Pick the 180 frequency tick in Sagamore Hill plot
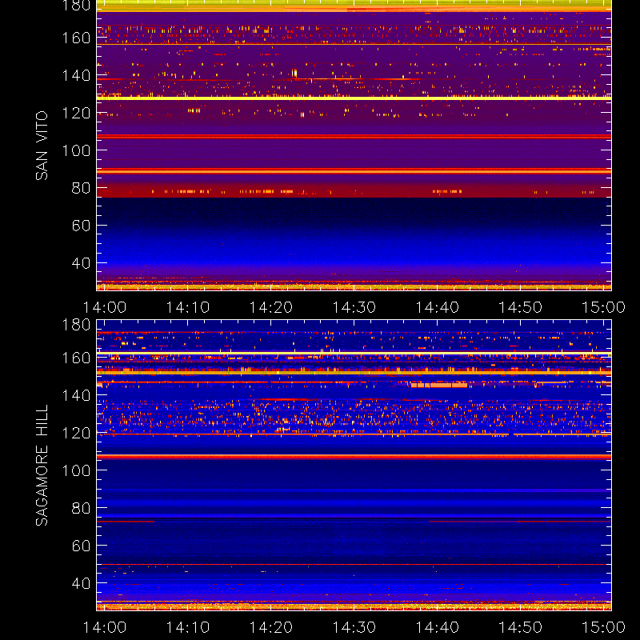Image resolution: width=640 pixels, height=640 pixels. 76,325
